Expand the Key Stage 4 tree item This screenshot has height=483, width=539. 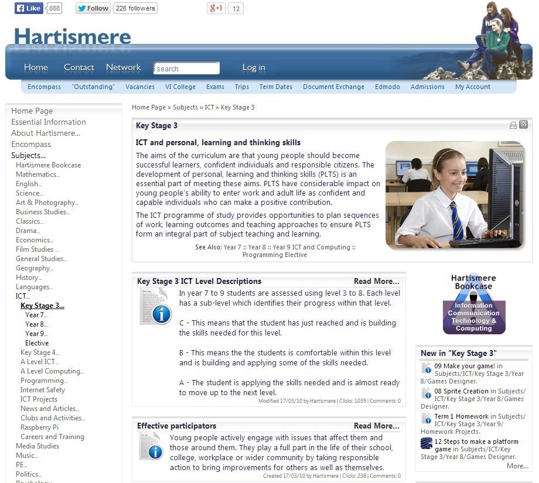click(39, 352)
